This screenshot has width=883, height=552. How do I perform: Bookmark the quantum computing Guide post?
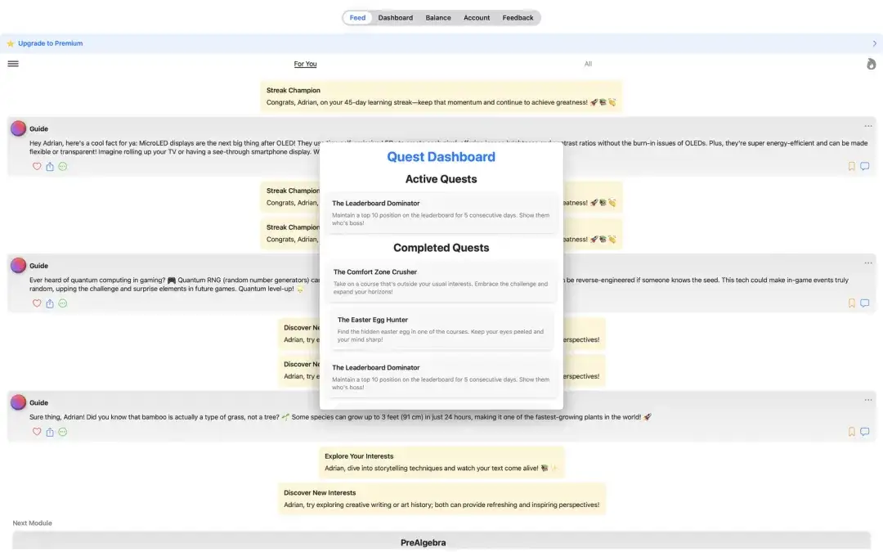pyautogui.click(x=851, y=303)
